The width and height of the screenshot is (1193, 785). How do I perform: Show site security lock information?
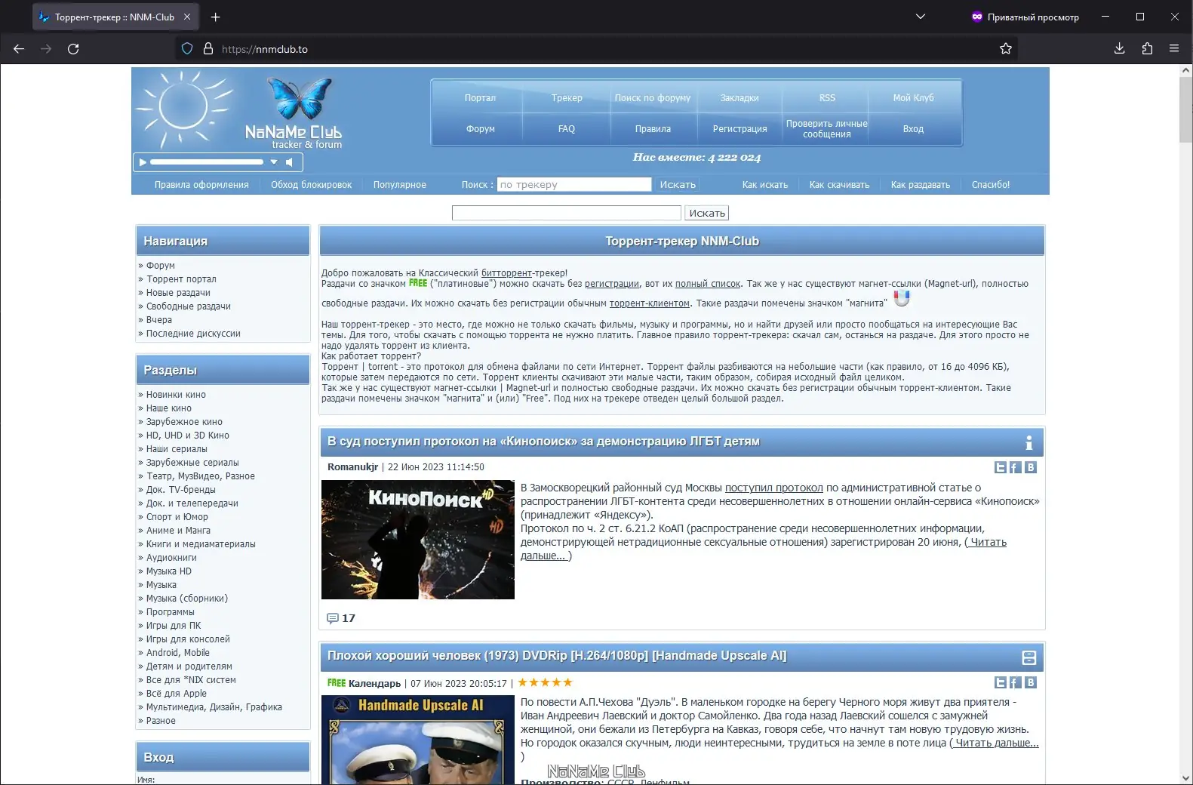[208, 49]
